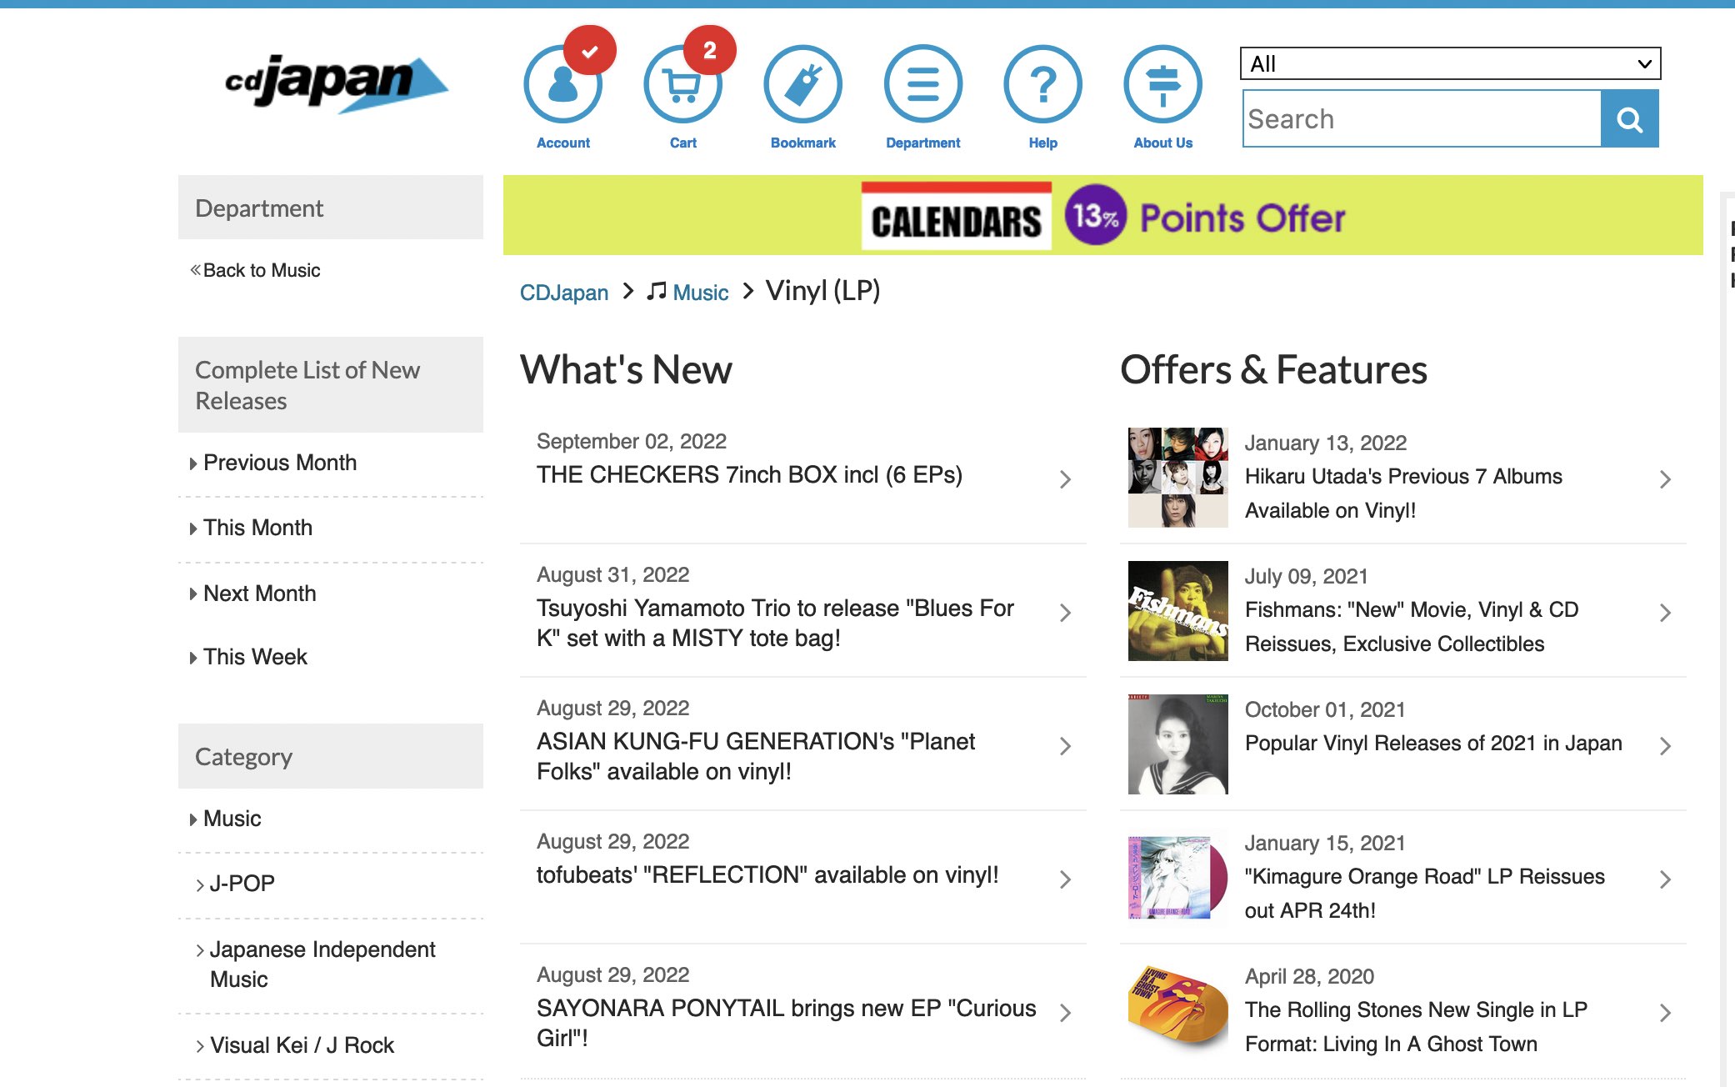The image size is (1735, 1087).
Task: Click the music note icon in breadcrumb
Action: click(x=657, y=291)
